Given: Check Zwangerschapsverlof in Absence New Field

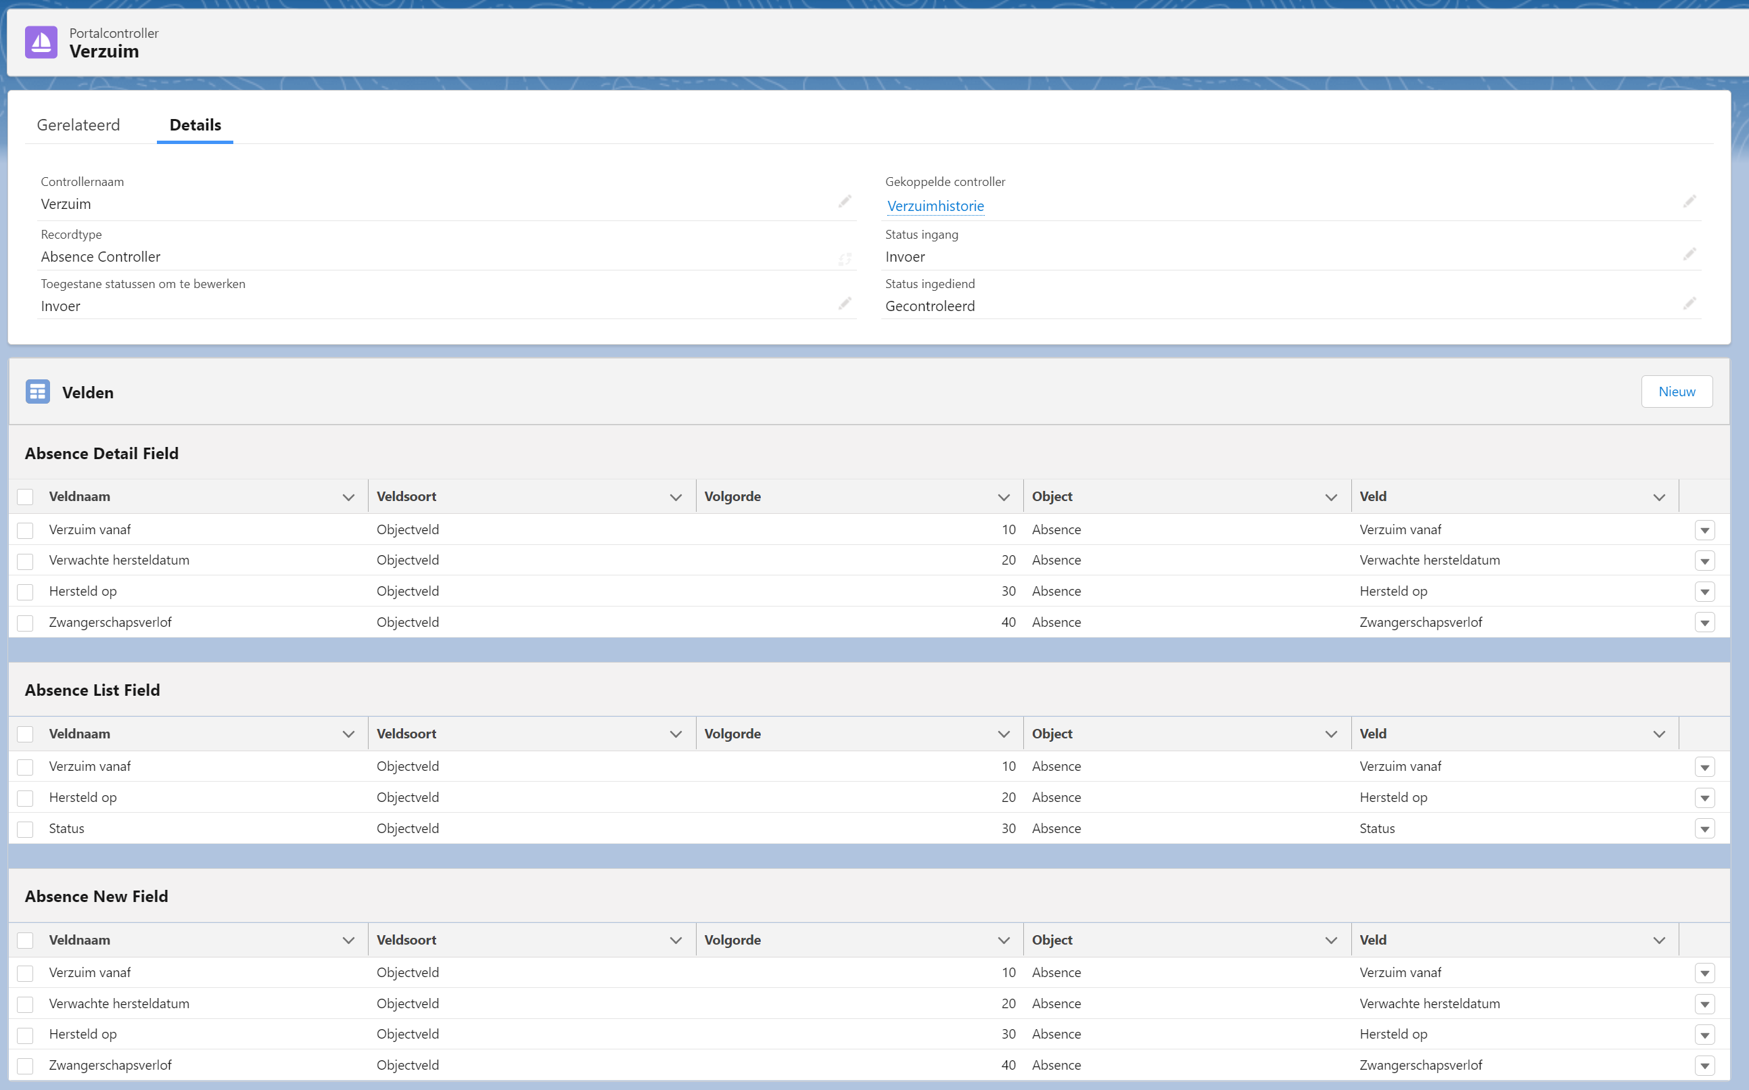Looking at the screenshot, I should point(25,1066).
